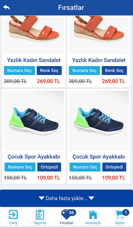Open the Çıkış exit icon
Viewport: 133px width, 227px height.
(13, 215)
